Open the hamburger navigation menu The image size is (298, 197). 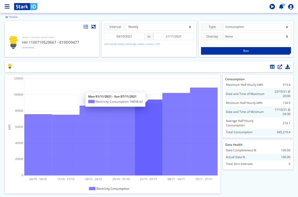pos(7,6)
